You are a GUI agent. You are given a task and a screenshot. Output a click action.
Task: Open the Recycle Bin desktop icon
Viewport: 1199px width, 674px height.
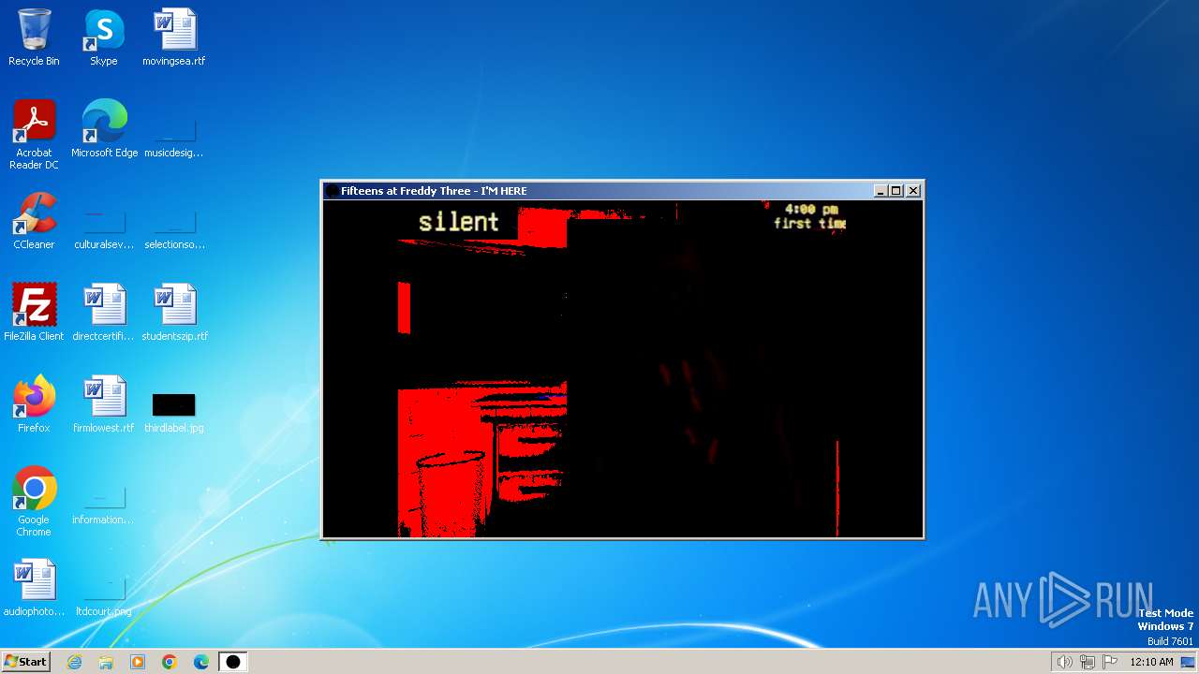click(34, 37)
